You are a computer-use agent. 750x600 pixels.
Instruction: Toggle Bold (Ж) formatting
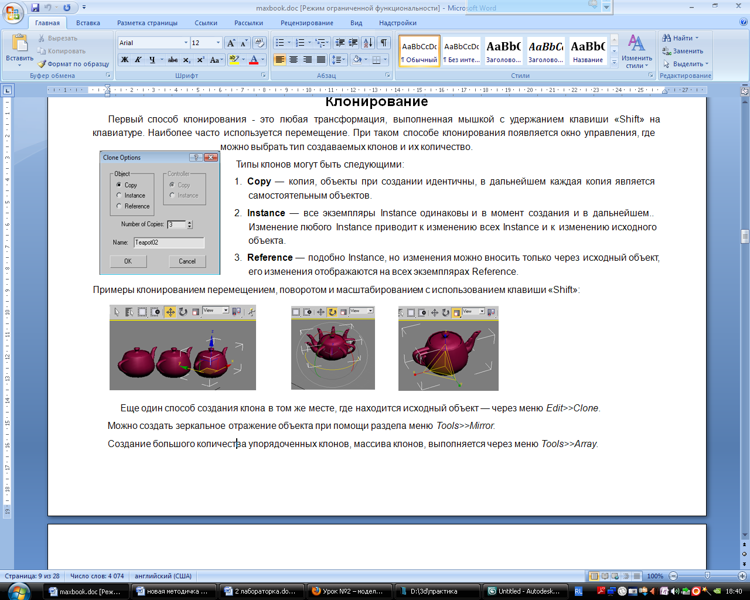pyautogui.click(x=125, y=60)
